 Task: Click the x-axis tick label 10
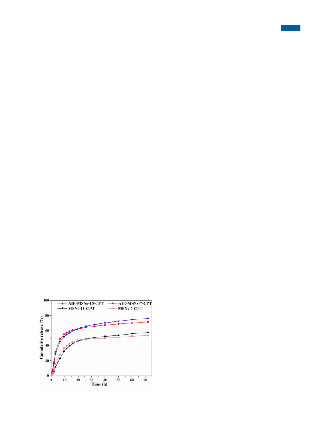pos(65,380)
